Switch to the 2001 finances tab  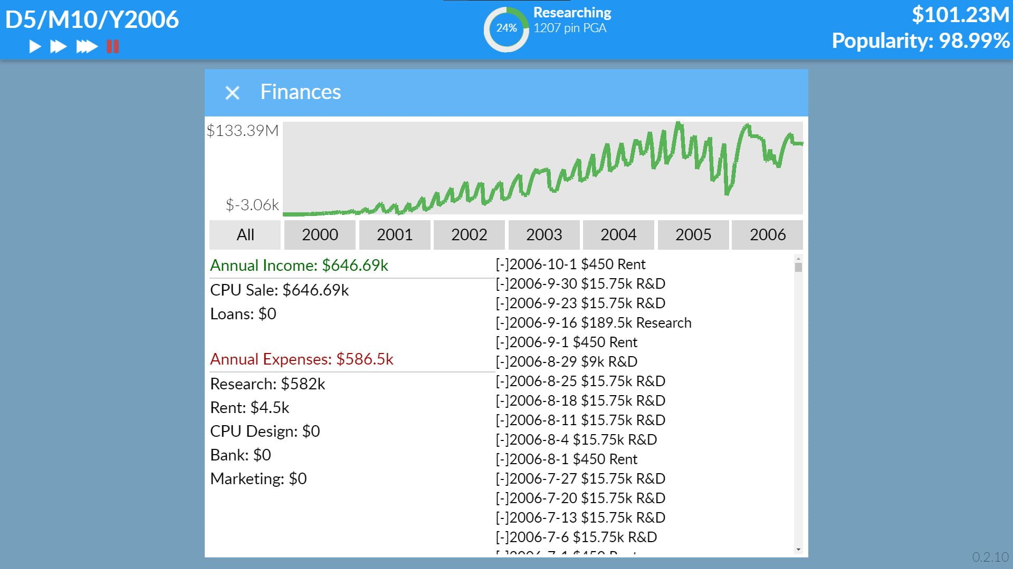click(x=395, y=234)
